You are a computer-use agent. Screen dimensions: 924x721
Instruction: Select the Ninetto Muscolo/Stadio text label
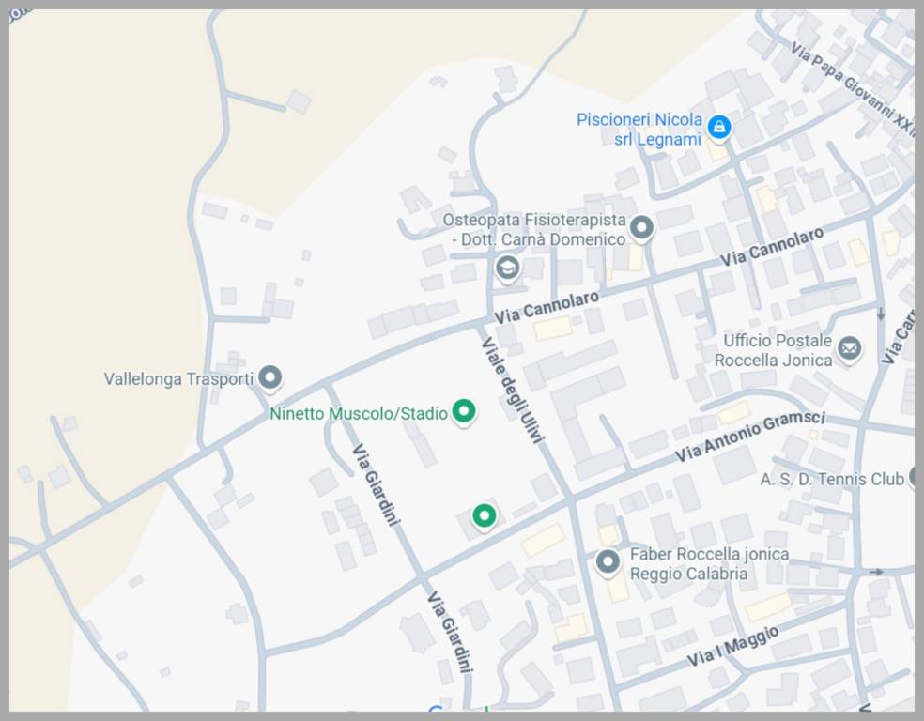[359, 413]
